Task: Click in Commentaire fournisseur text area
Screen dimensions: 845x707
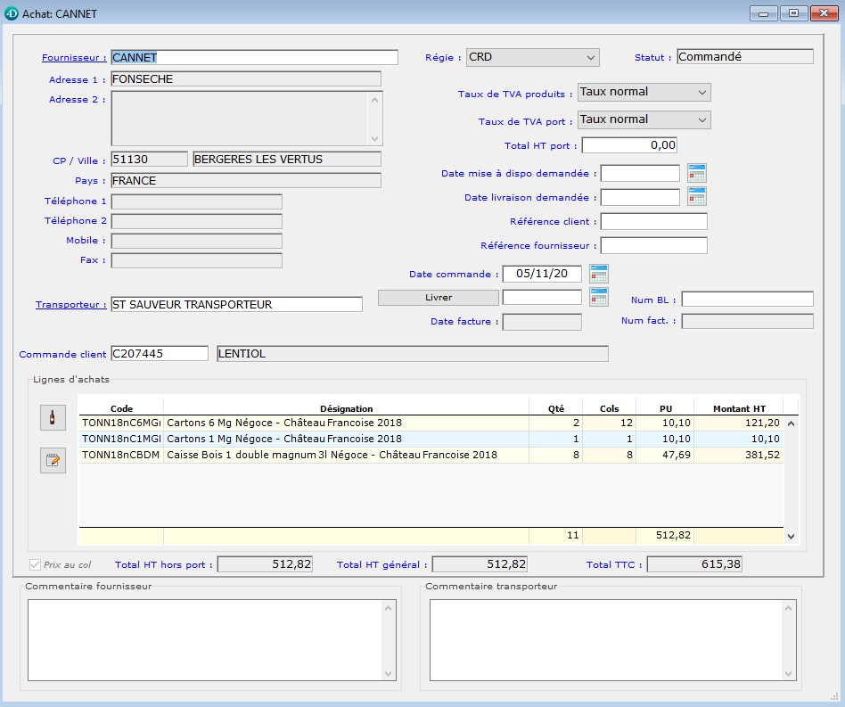Action: [x=205, y=638]
